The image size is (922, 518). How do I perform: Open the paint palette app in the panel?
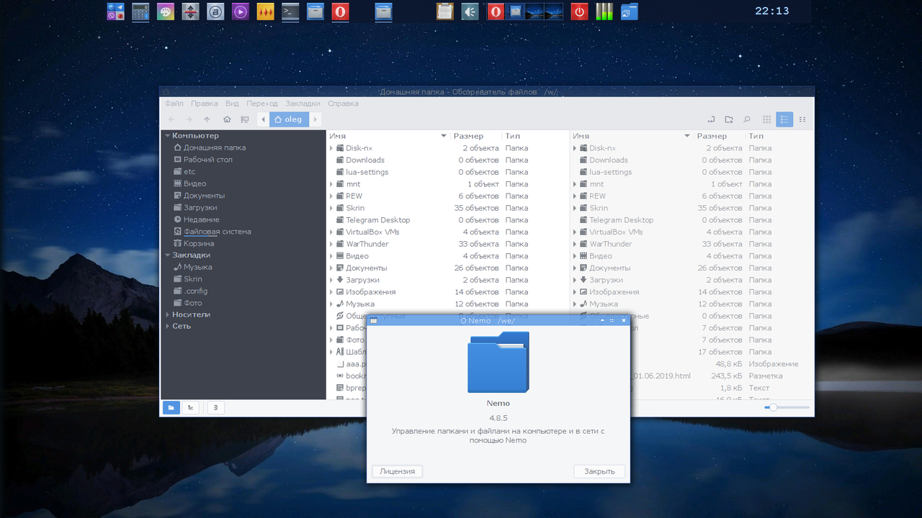pos(166,12)
